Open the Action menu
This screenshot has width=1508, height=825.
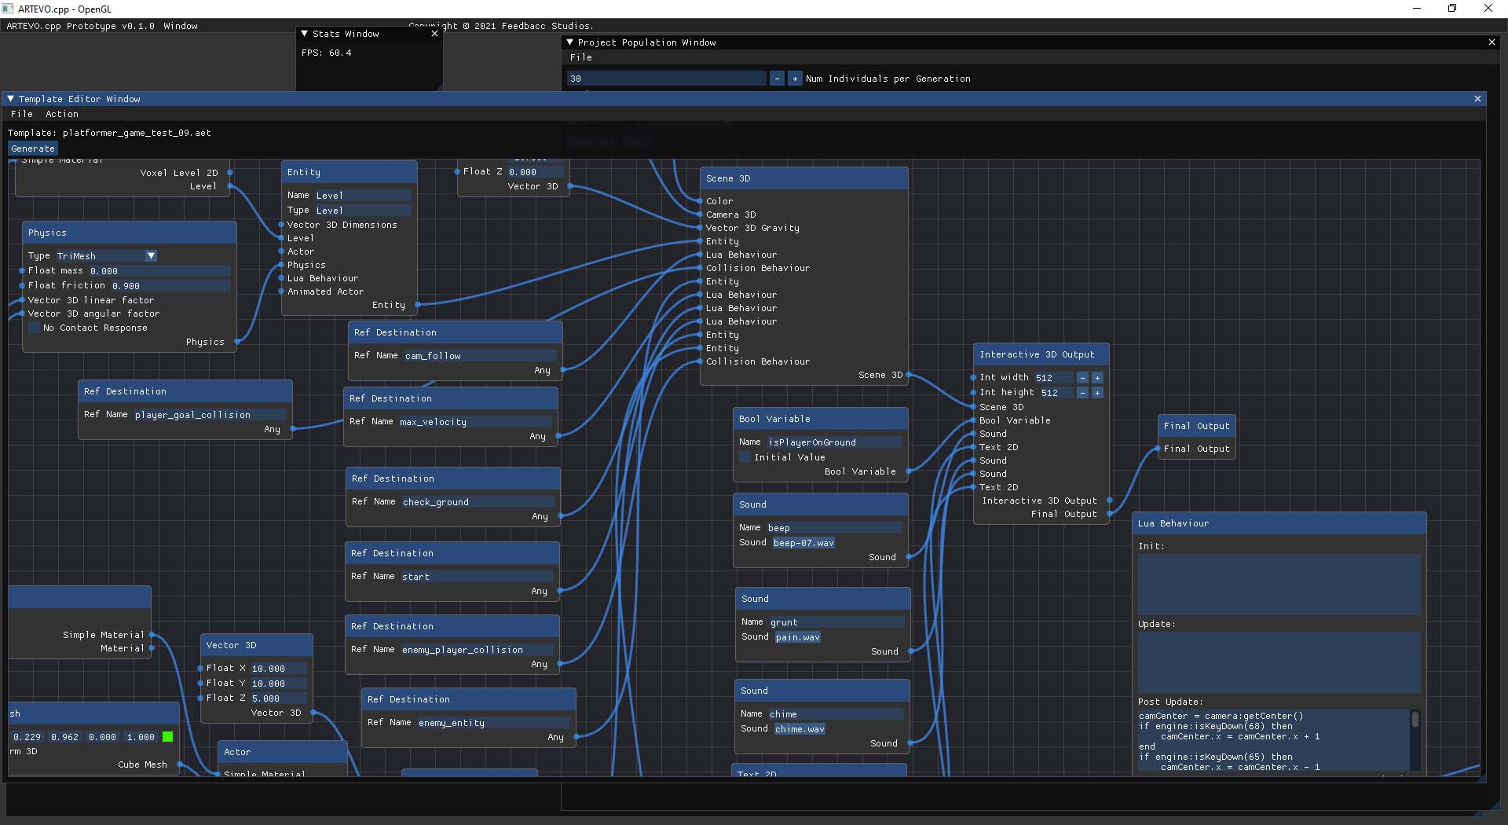pos(62,114)
